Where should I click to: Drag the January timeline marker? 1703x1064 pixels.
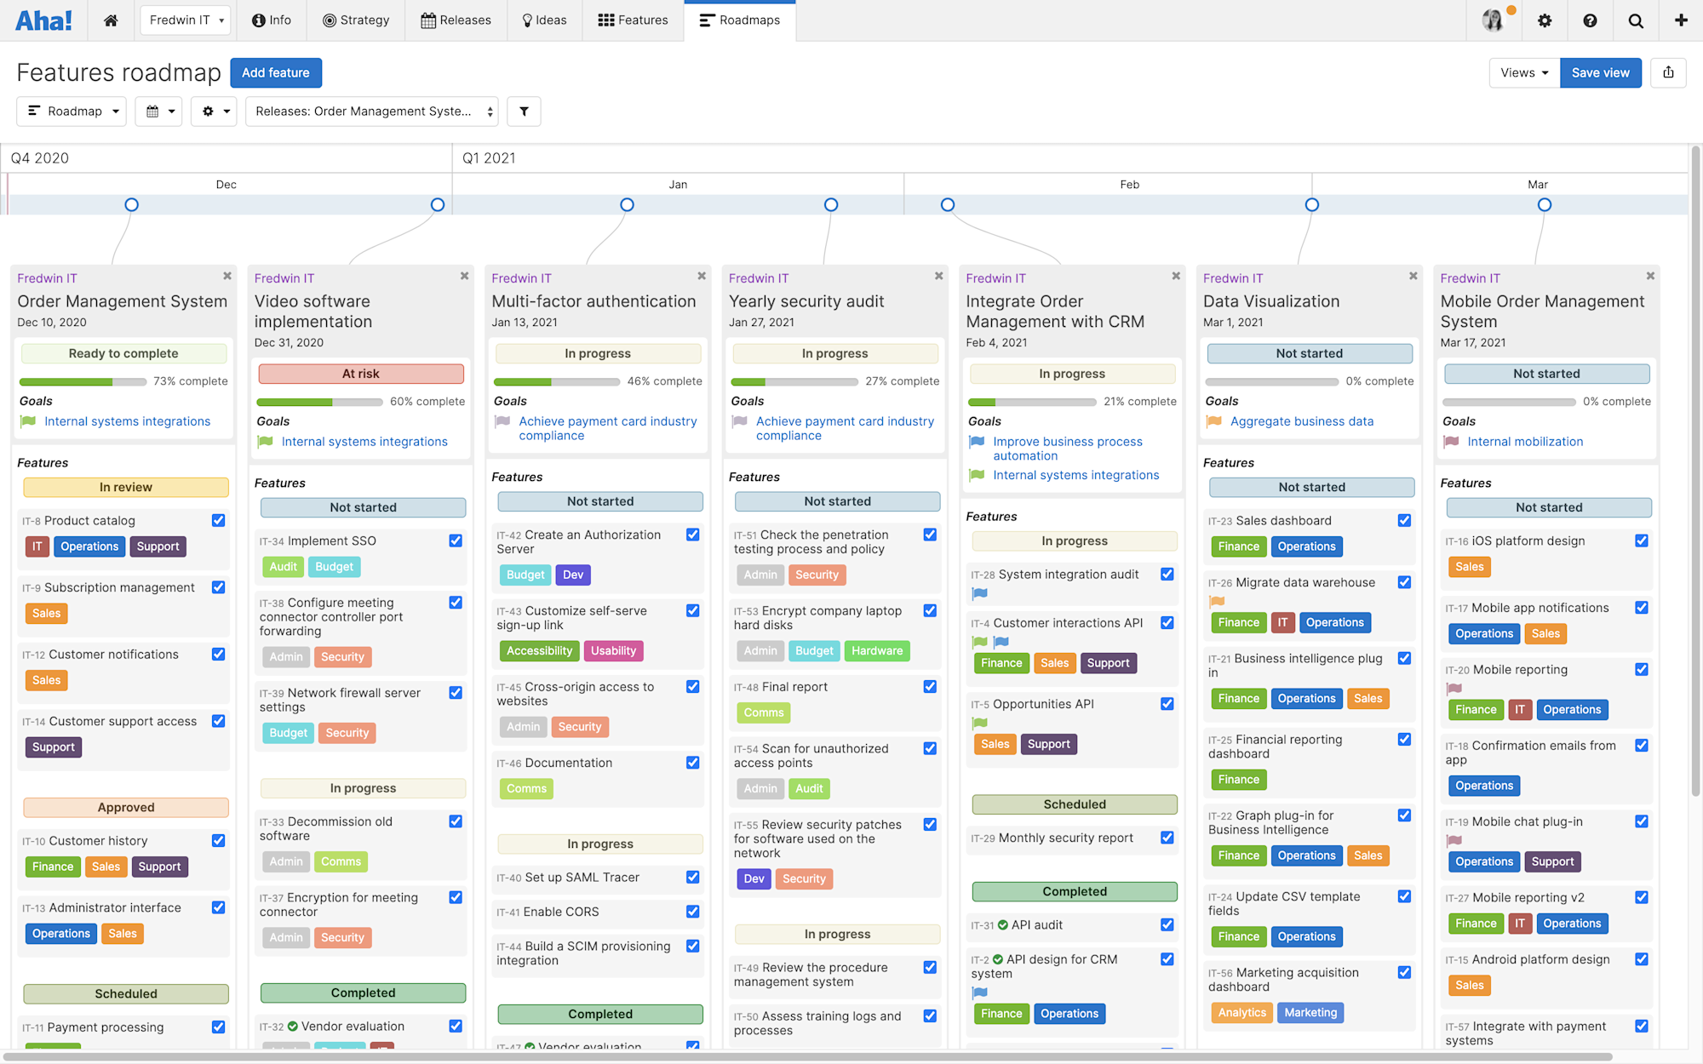(x=627, y=204)
